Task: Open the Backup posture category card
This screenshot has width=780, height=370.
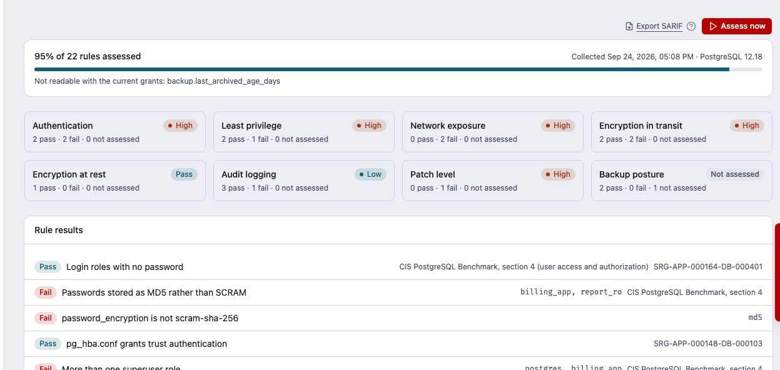Action: point(682,181)
